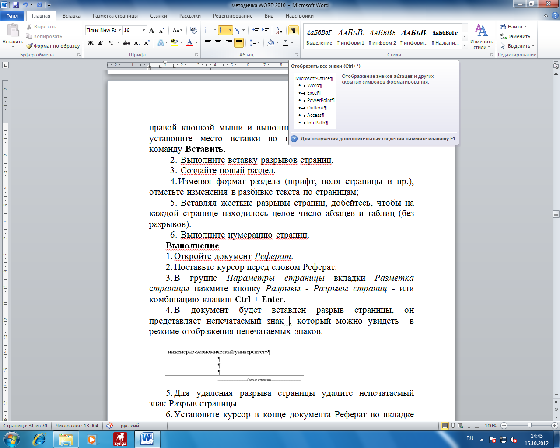Click the Paste (Вставить) clipboard icon
Image resolution: width=560 pixels, height=448 pixels.
tap(13, 30)
